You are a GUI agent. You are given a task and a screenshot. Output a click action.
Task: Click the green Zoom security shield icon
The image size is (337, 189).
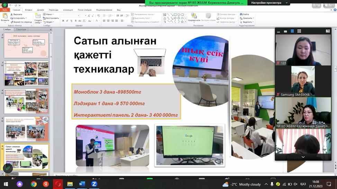click(x=5, y=6)
